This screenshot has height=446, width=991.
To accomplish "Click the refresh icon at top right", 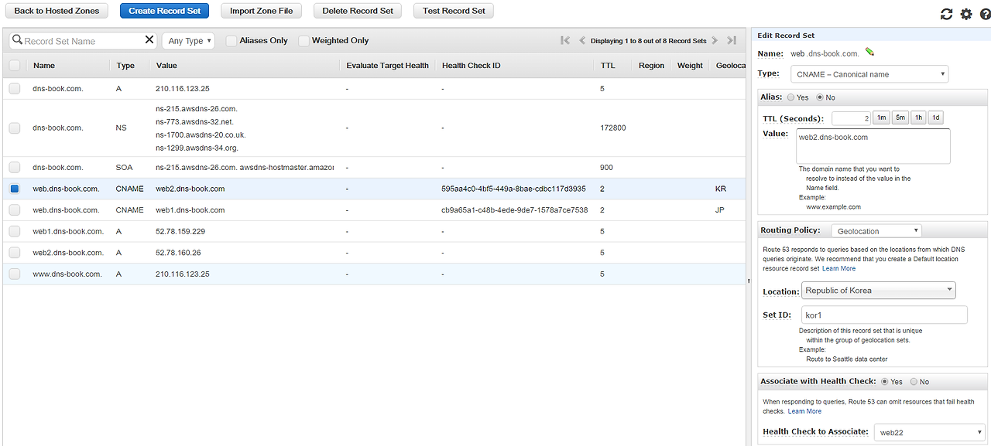I will tap(946, 14).
